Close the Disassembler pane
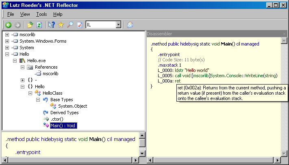 pos(285,34)
